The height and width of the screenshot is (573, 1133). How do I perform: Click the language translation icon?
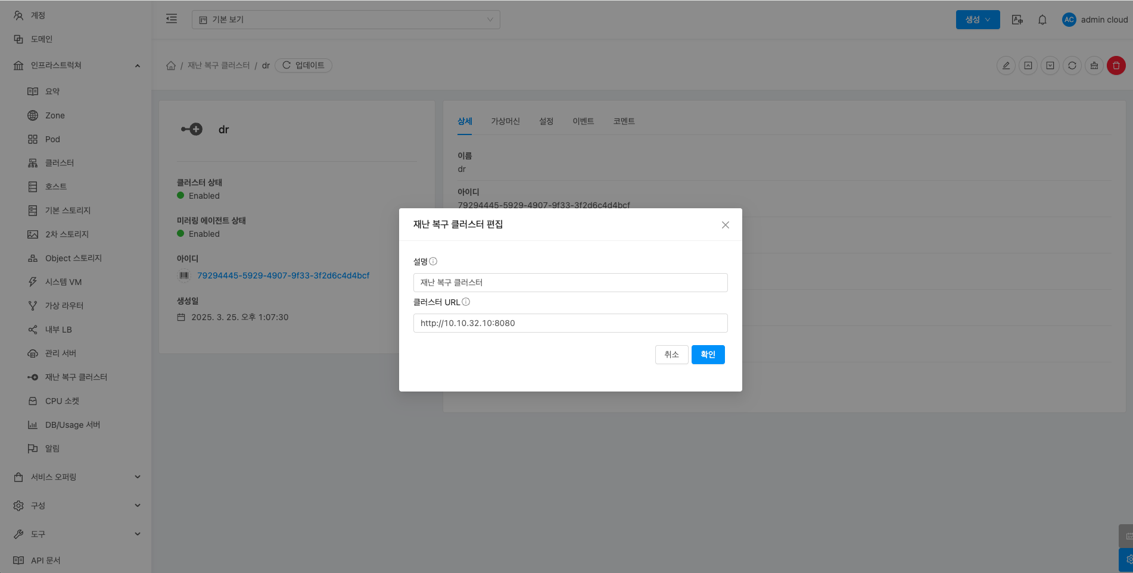click(x=1017, y=20)
